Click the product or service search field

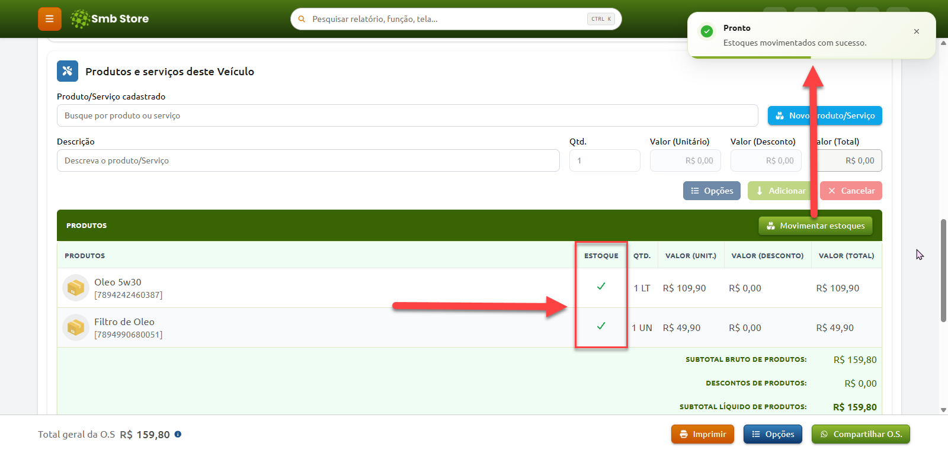pyautogui.click(x=408, y=115)
